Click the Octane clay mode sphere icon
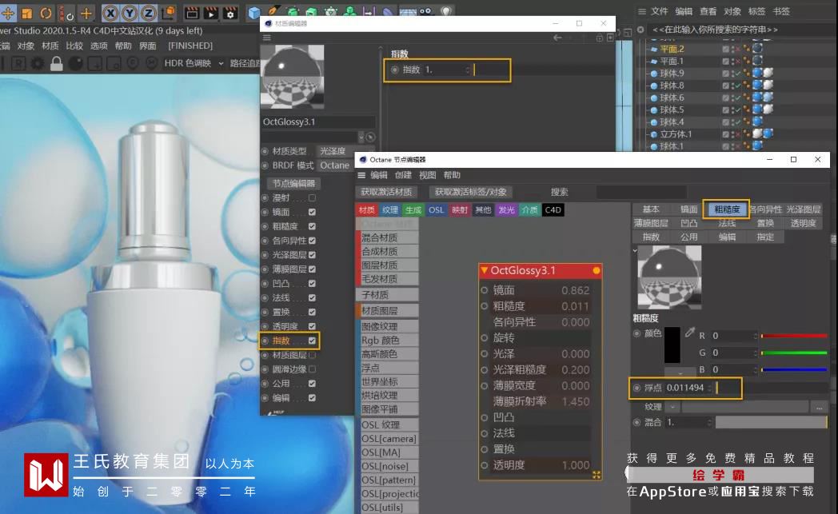 click(x=76, y=64)
